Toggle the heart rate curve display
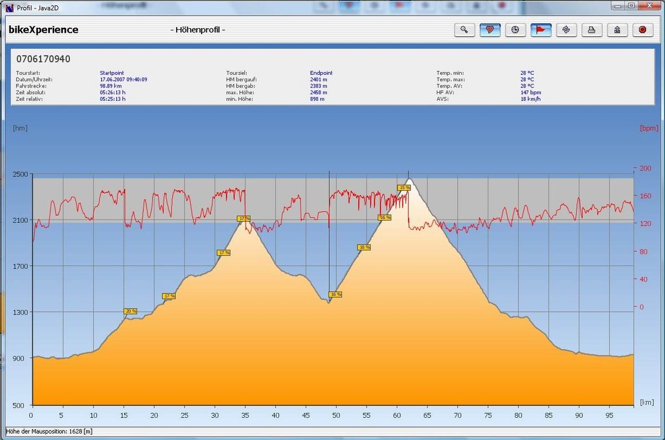 click(490, 30)
